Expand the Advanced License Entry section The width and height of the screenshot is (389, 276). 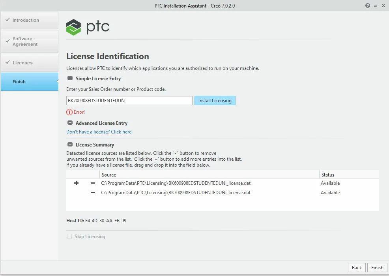[70, 123]
